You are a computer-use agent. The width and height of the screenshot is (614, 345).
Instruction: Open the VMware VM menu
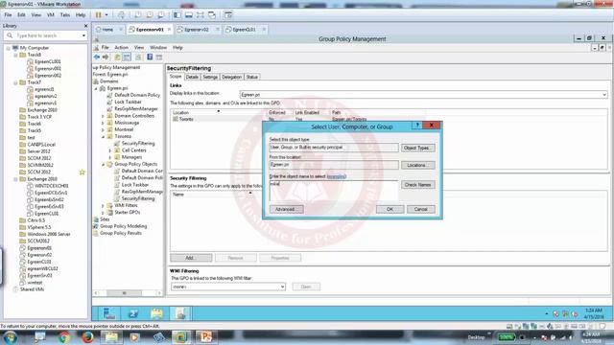click(51, 15)
